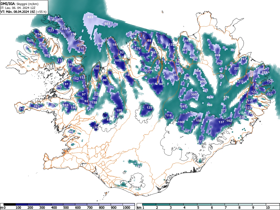
Task: Select the map value 392
Action: pyautogui.click(x=186, y=131)
